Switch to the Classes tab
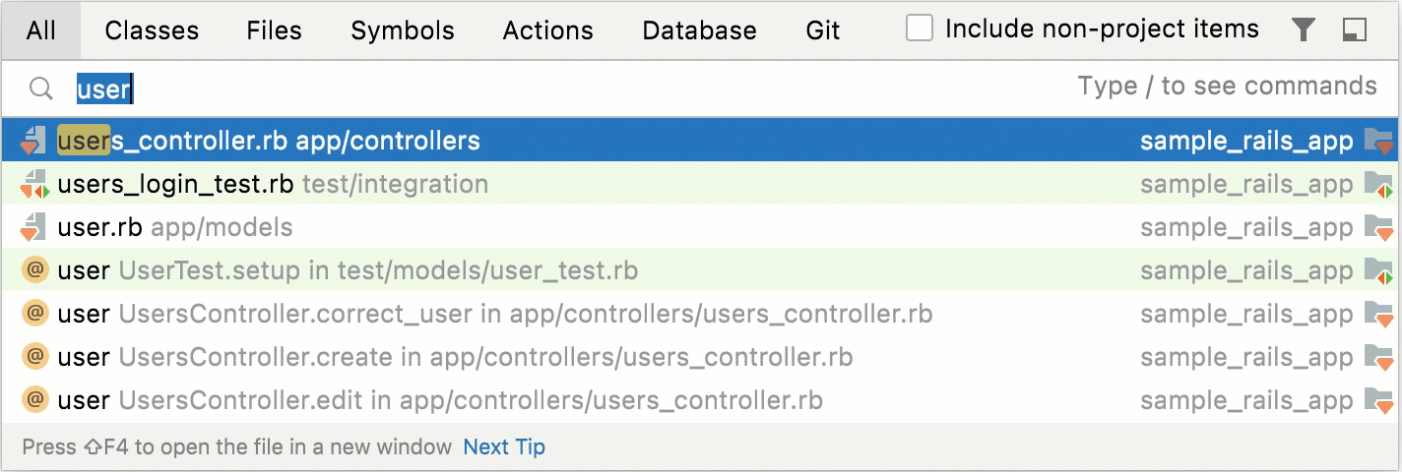Screen dimensions: 1402x472 152,30
